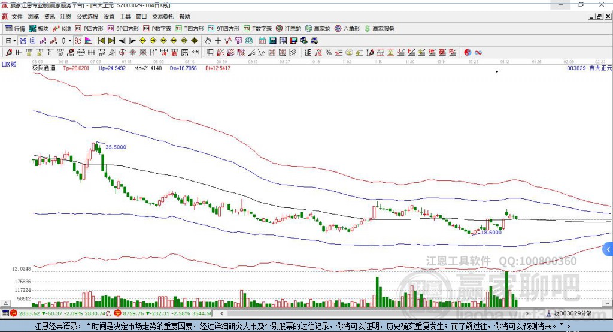This screenshot has height=332, width=613.
Task: Select the red crosshair circle target tool
Action: [x=122, y=53]
